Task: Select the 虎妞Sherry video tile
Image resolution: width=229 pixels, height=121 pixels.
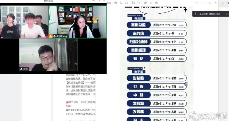Action: 77,22
